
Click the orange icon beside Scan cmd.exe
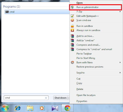tap(72, 20)
